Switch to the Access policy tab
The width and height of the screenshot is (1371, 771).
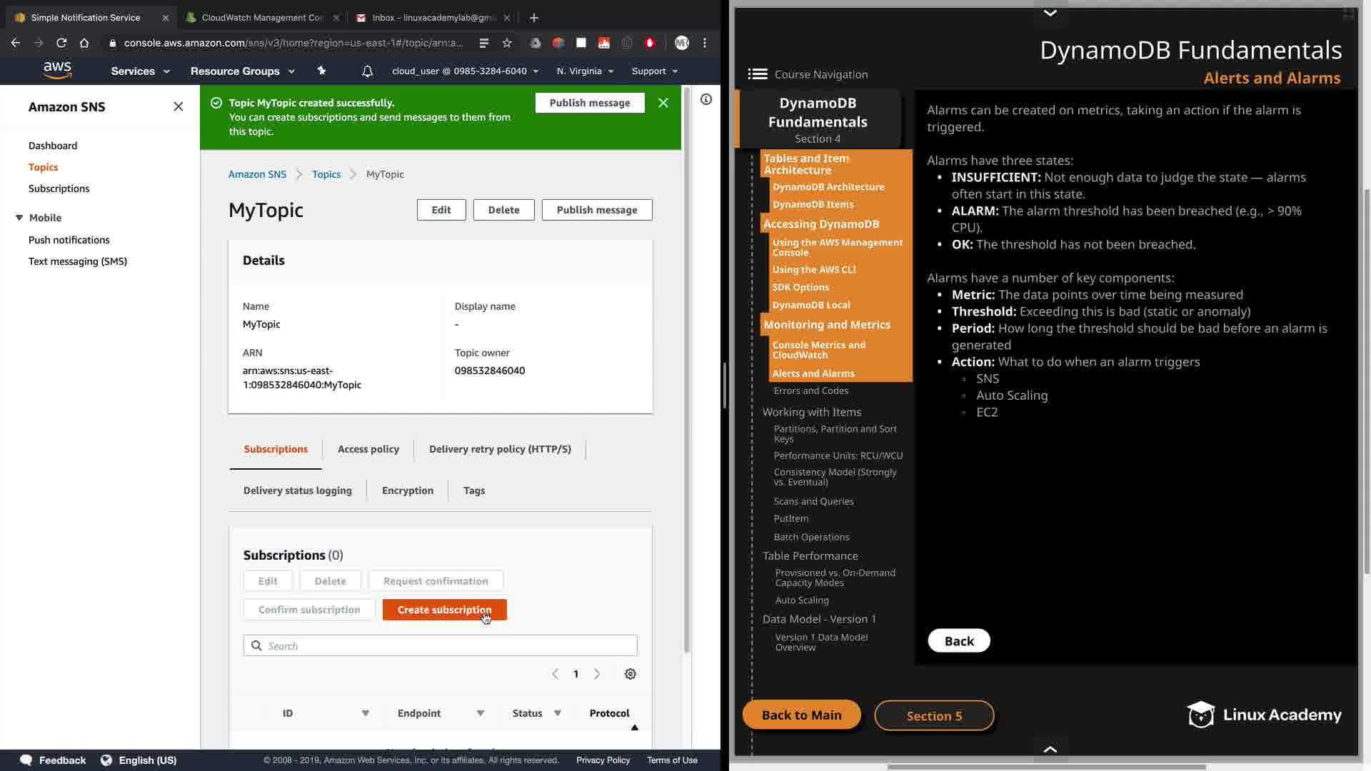(x=368, y=449)
